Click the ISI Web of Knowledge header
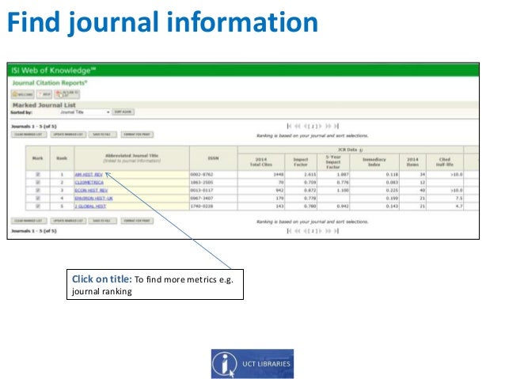The image size is (505, 379). [54, 70]
